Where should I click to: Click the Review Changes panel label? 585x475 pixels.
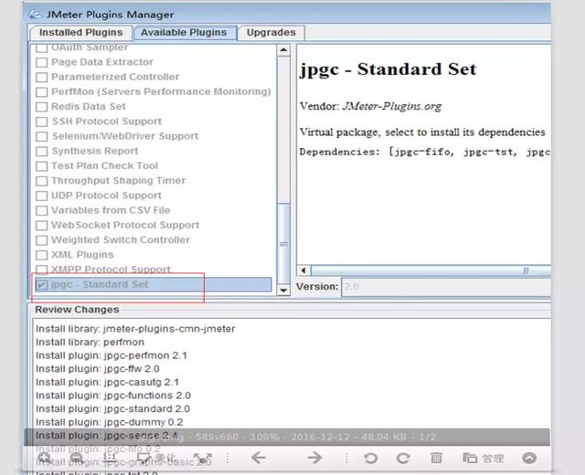click(x=77, y=310)
